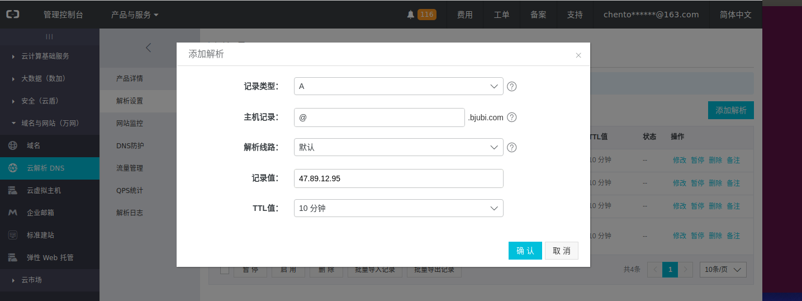Click the 记录值 input field
This screenshot has height=301, width=802.
tap(398, 178)
